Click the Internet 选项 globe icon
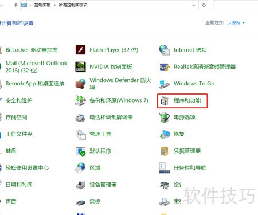 click(x=165, y=50)
